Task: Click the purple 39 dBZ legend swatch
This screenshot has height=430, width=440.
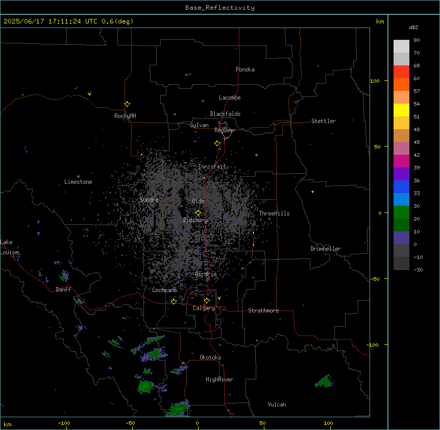Action: (x=401, y=174)
